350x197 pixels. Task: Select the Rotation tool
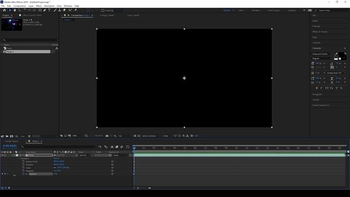pyautogui.click(x=25, y=10)
